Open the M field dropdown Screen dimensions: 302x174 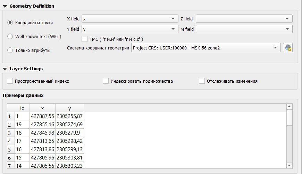(x=244, y=29)
